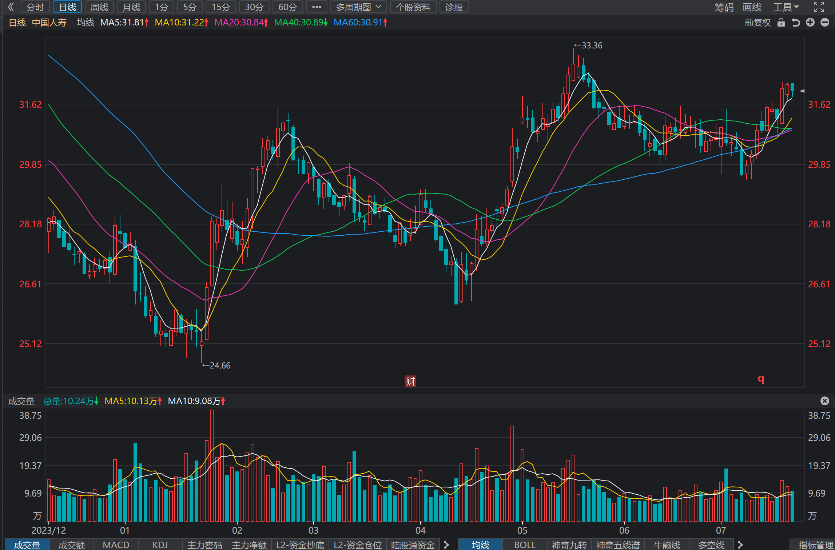Switch to 5分 minute chart
Viewport: 835px width, 550px height.
coord(190,7)
